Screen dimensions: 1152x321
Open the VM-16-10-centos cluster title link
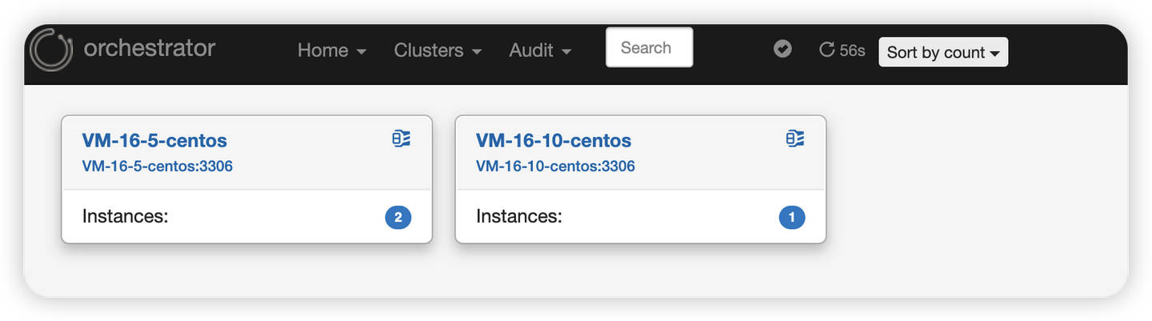pyautogui.click(x=553, y=141)
